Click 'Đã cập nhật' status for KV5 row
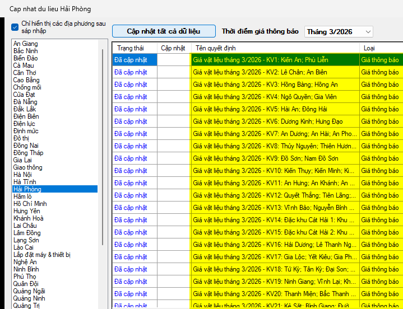The height and width of the screenshot is (309, 403). [131, 109]
